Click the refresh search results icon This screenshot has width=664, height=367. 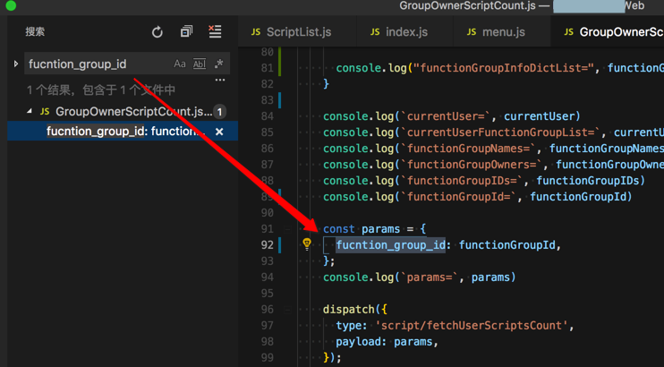point(157,32)
